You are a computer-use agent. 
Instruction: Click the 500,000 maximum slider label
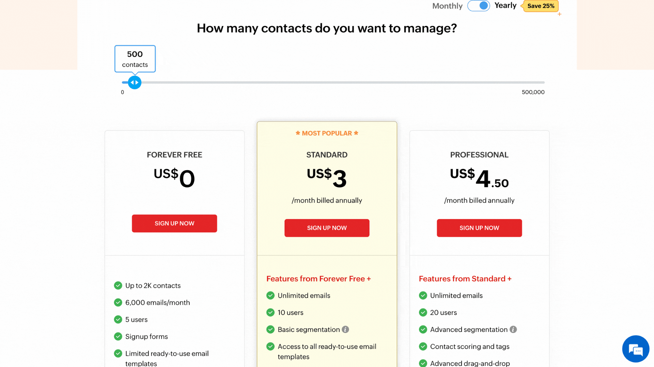point(533,92)
